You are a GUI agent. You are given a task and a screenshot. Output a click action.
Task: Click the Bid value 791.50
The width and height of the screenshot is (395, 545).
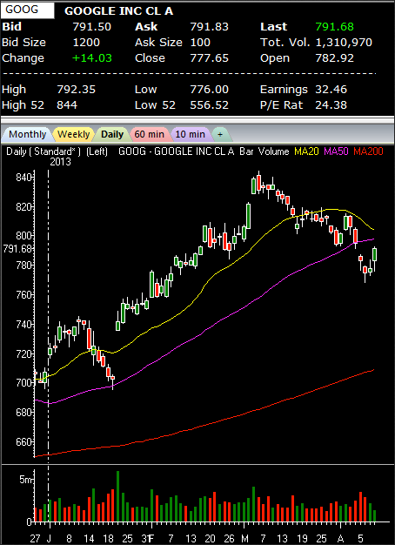click(91, 27)
